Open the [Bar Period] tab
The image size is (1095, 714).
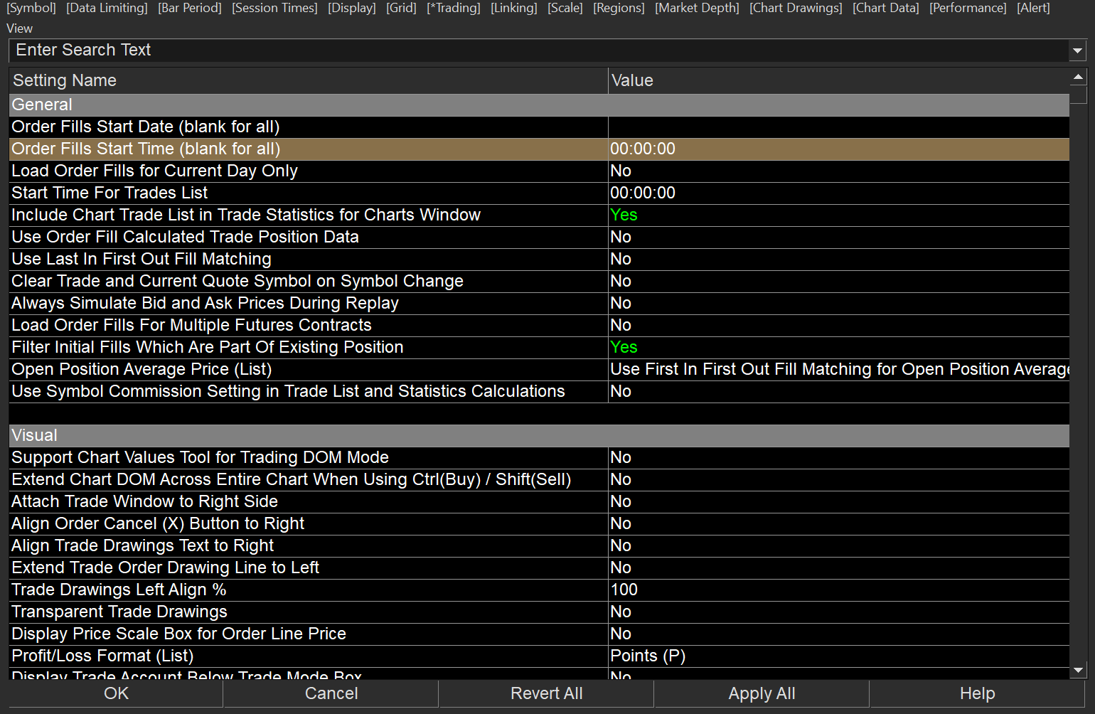point(190,8)
